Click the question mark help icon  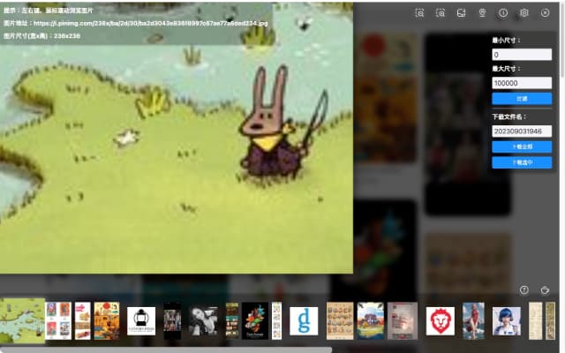click(x=524, y=289)
